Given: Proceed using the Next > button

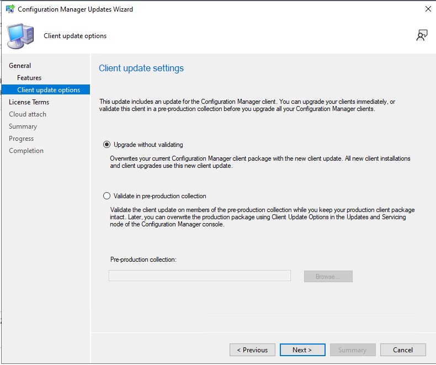Looking at the screenshot, I should tap(302, 350).
